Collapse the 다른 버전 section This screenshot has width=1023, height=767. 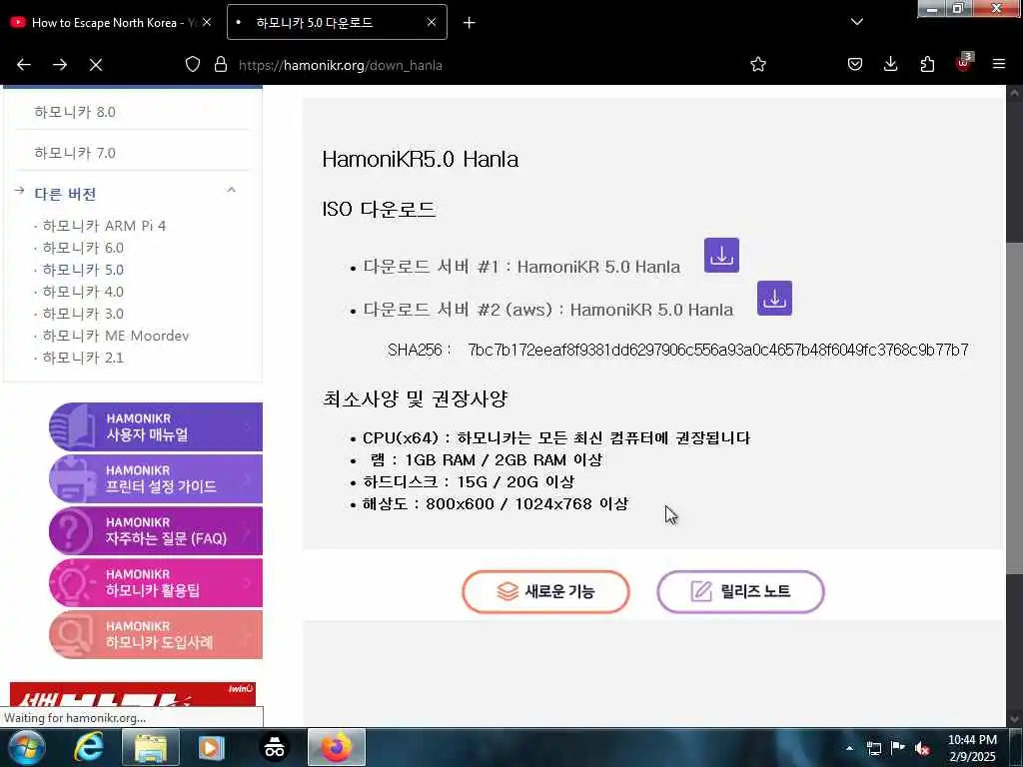231,191
